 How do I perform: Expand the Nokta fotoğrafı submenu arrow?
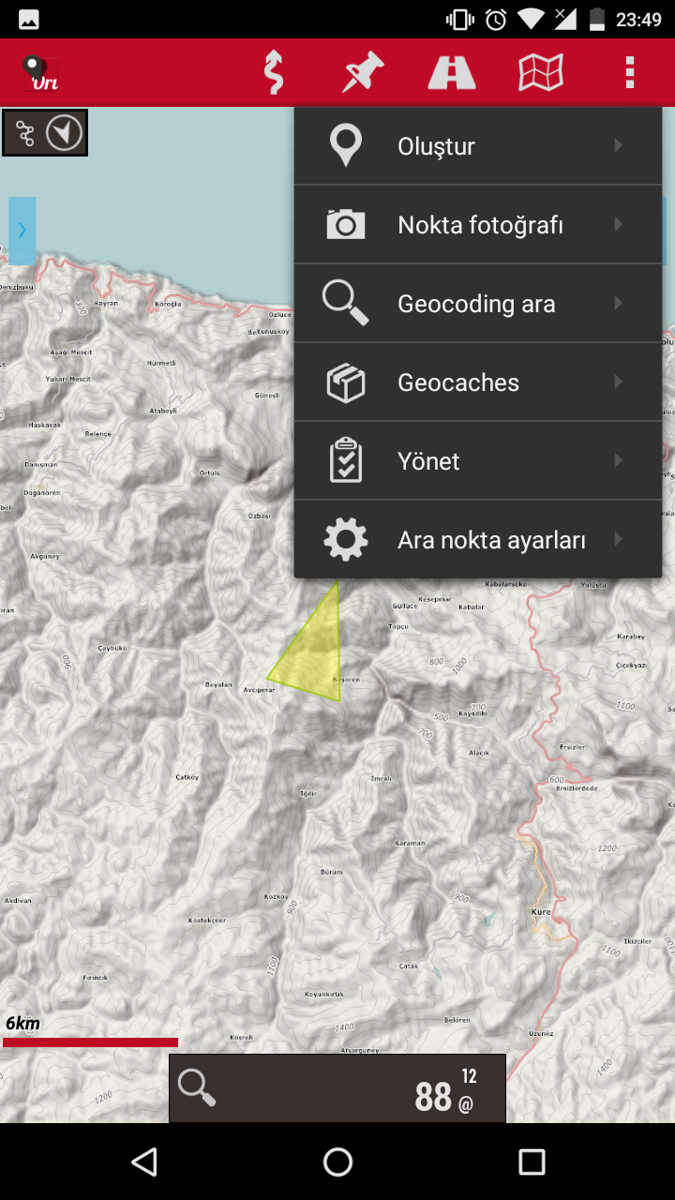pyautogui.click(x=618, y=224)
